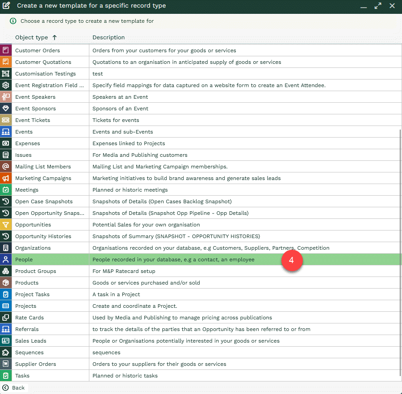402x394 pixels.
Task: Click the Referrals row icon
Action: point(6,329)
